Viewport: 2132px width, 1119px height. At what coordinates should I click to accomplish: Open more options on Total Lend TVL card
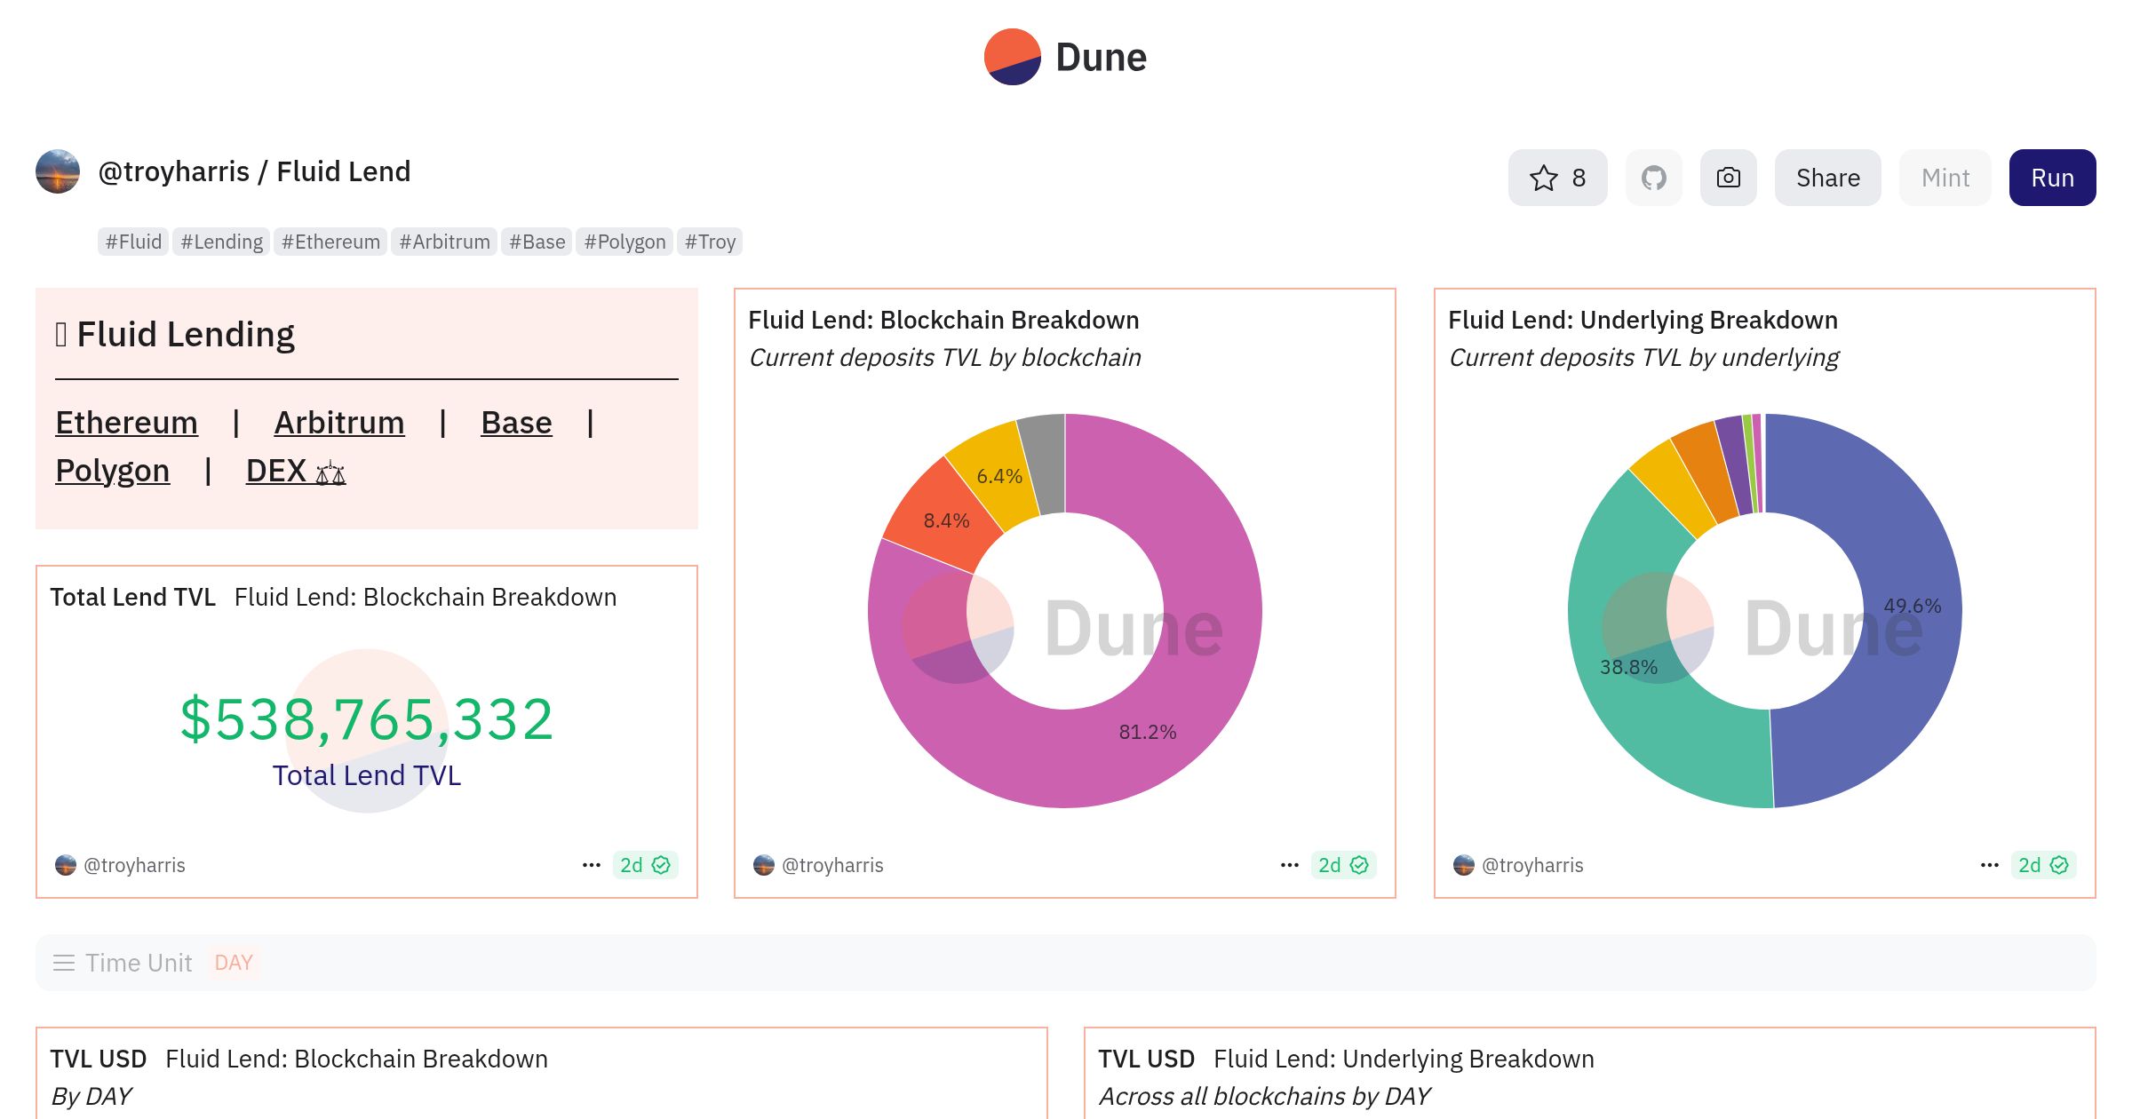592,865
